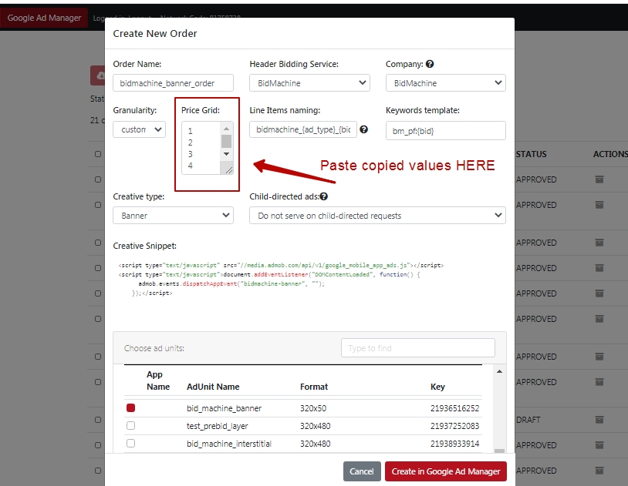Click Order Name input field
The image size is (628, 486).
[173, 83]
